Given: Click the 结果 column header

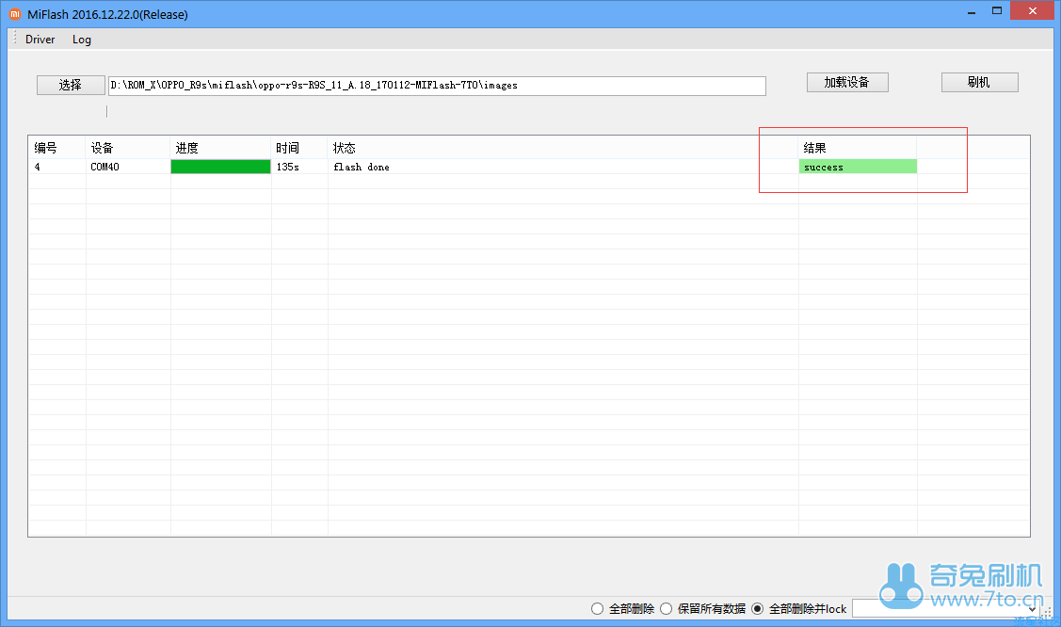Looking at the screenshot, I should 858,148.
